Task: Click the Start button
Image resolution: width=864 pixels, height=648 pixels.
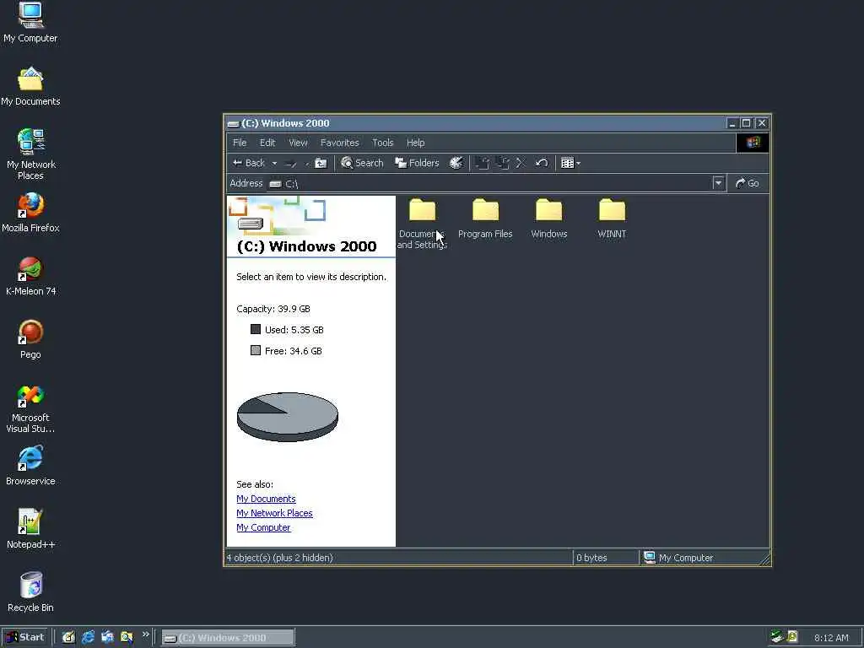Action: pos(26,638)
